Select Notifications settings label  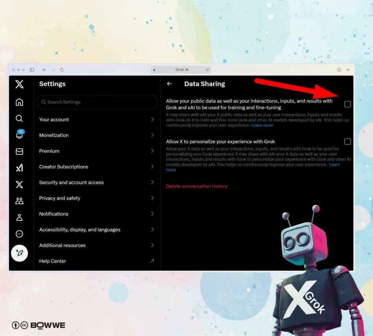coord(54,214)
